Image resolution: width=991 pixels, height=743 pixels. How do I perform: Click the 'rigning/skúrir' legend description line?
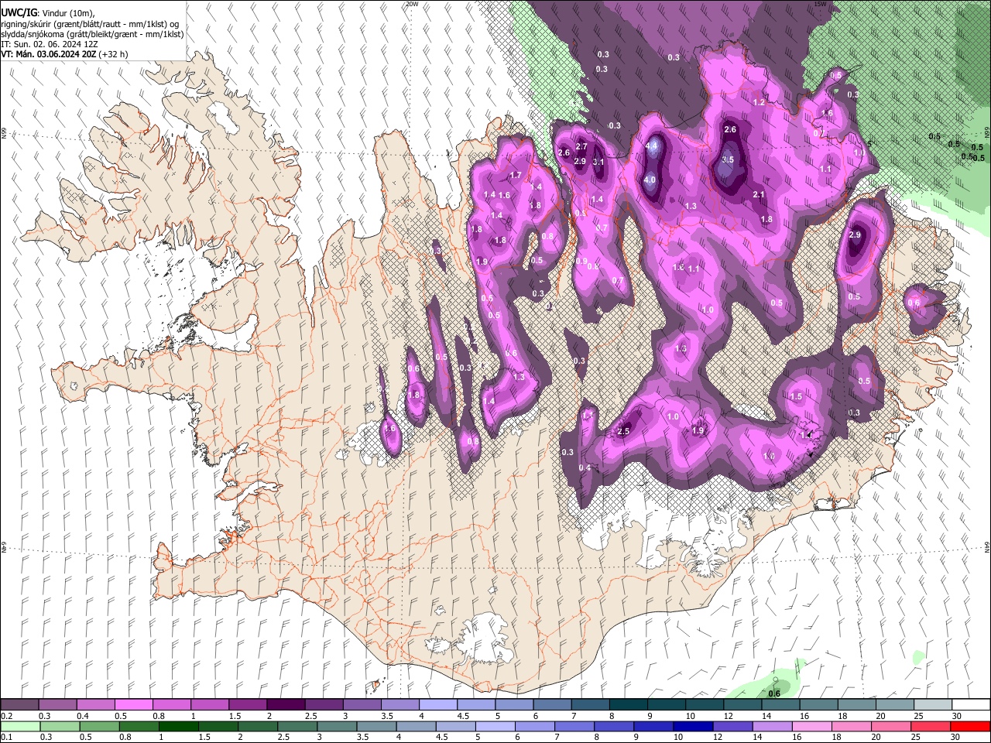(90, 24)
